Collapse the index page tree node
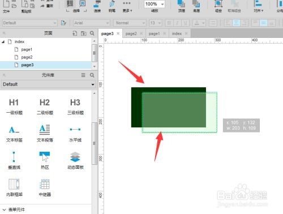283x214 pixels. [3, 42]
